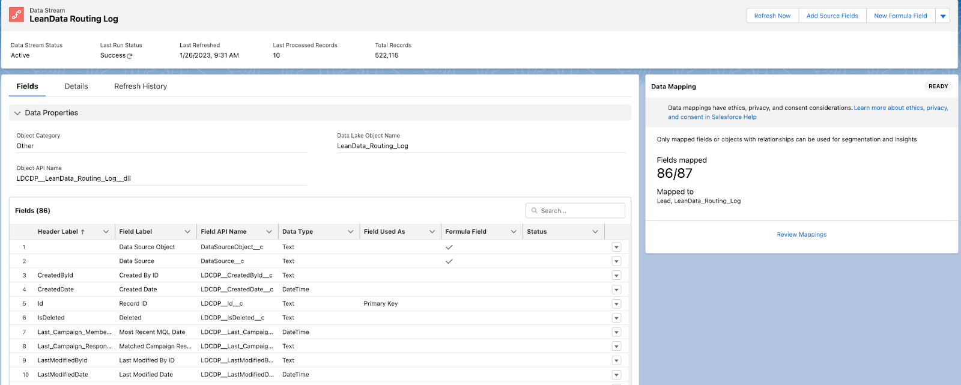Open Field API Name column menu chevron

point(269,232)
